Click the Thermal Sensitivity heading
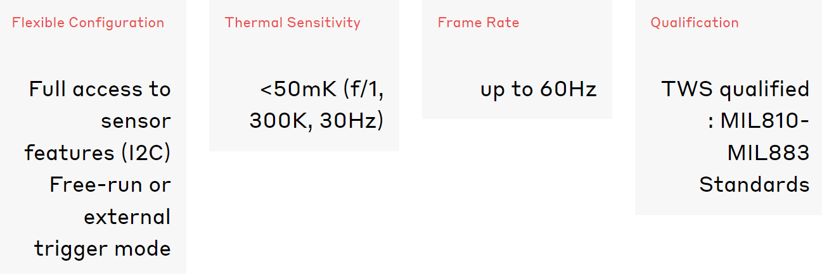 click(x=293, y=23)
